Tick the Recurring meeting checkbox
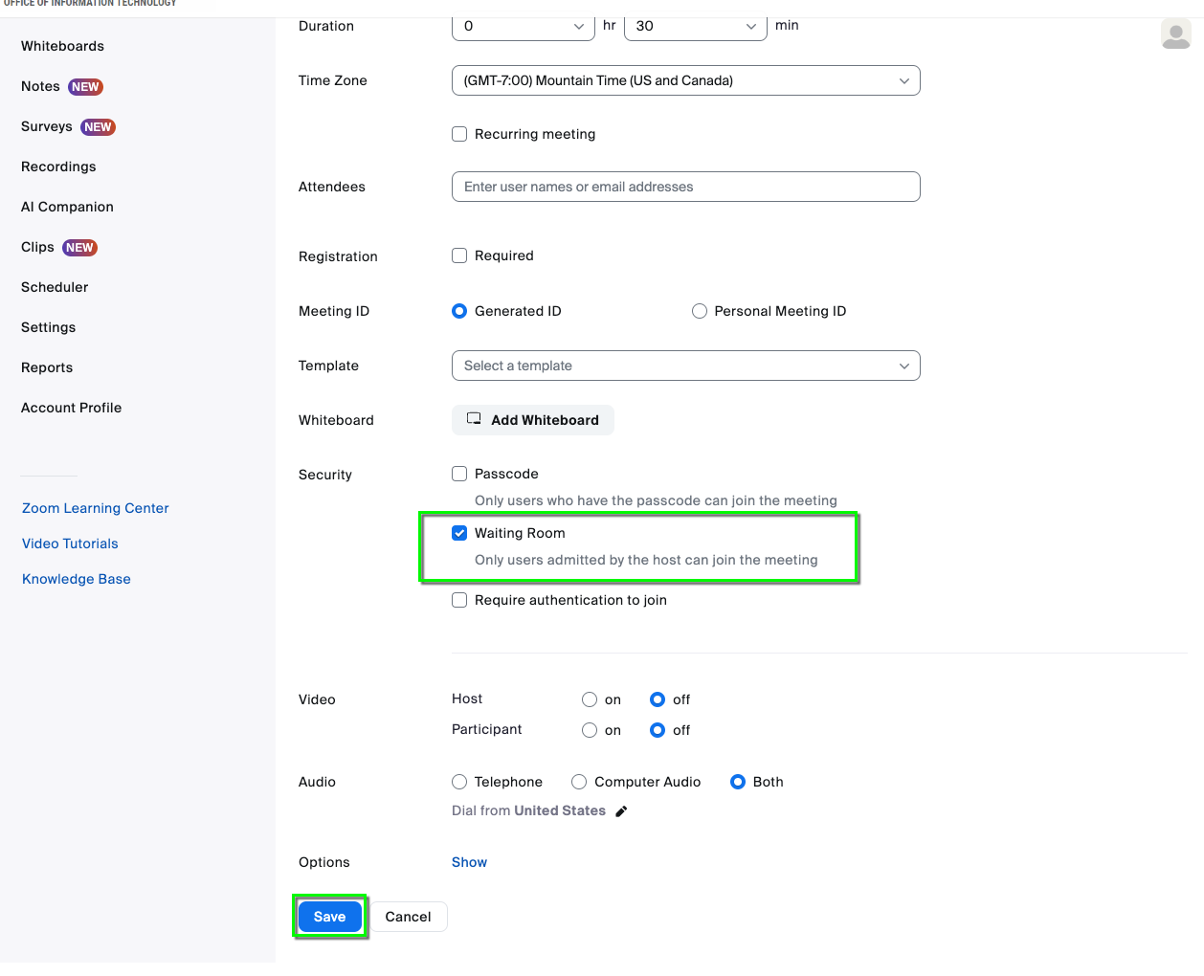Image resolution: width=1204 pixels, height=976 pixels. point(459,134)
